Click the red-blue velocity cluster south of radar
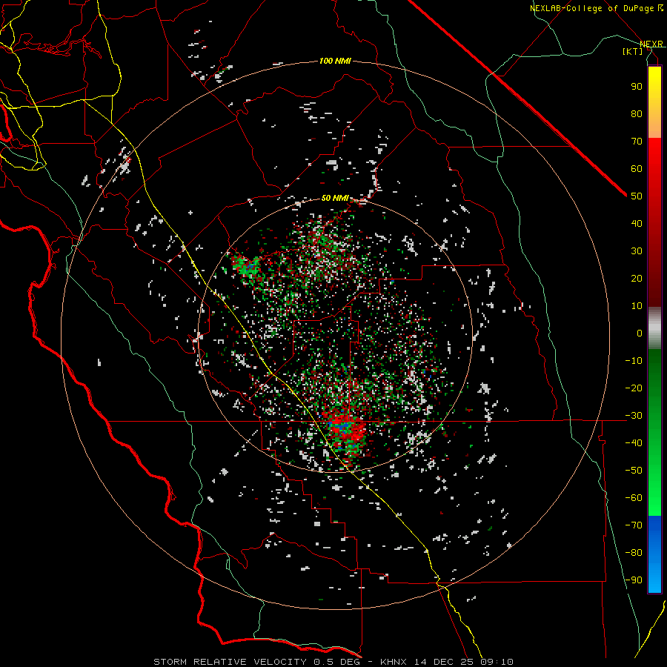The image size is (667, 667). (x=345, y=432)
